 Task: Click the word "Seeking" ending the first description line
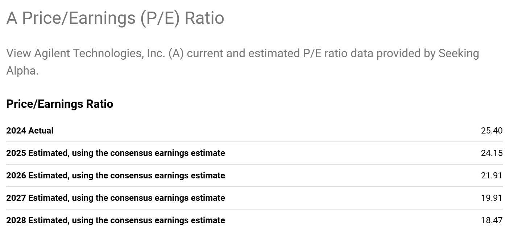click(x=459, y=54)
